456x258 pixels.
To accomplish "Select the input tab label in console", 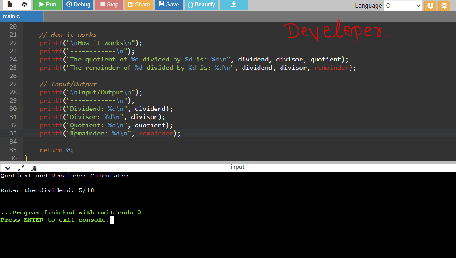I will pyautogui.click(x=237, y=167).
